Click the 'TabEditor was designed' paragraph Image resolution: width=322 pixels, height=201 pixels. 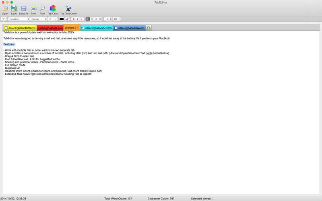[x=87, y=38]
